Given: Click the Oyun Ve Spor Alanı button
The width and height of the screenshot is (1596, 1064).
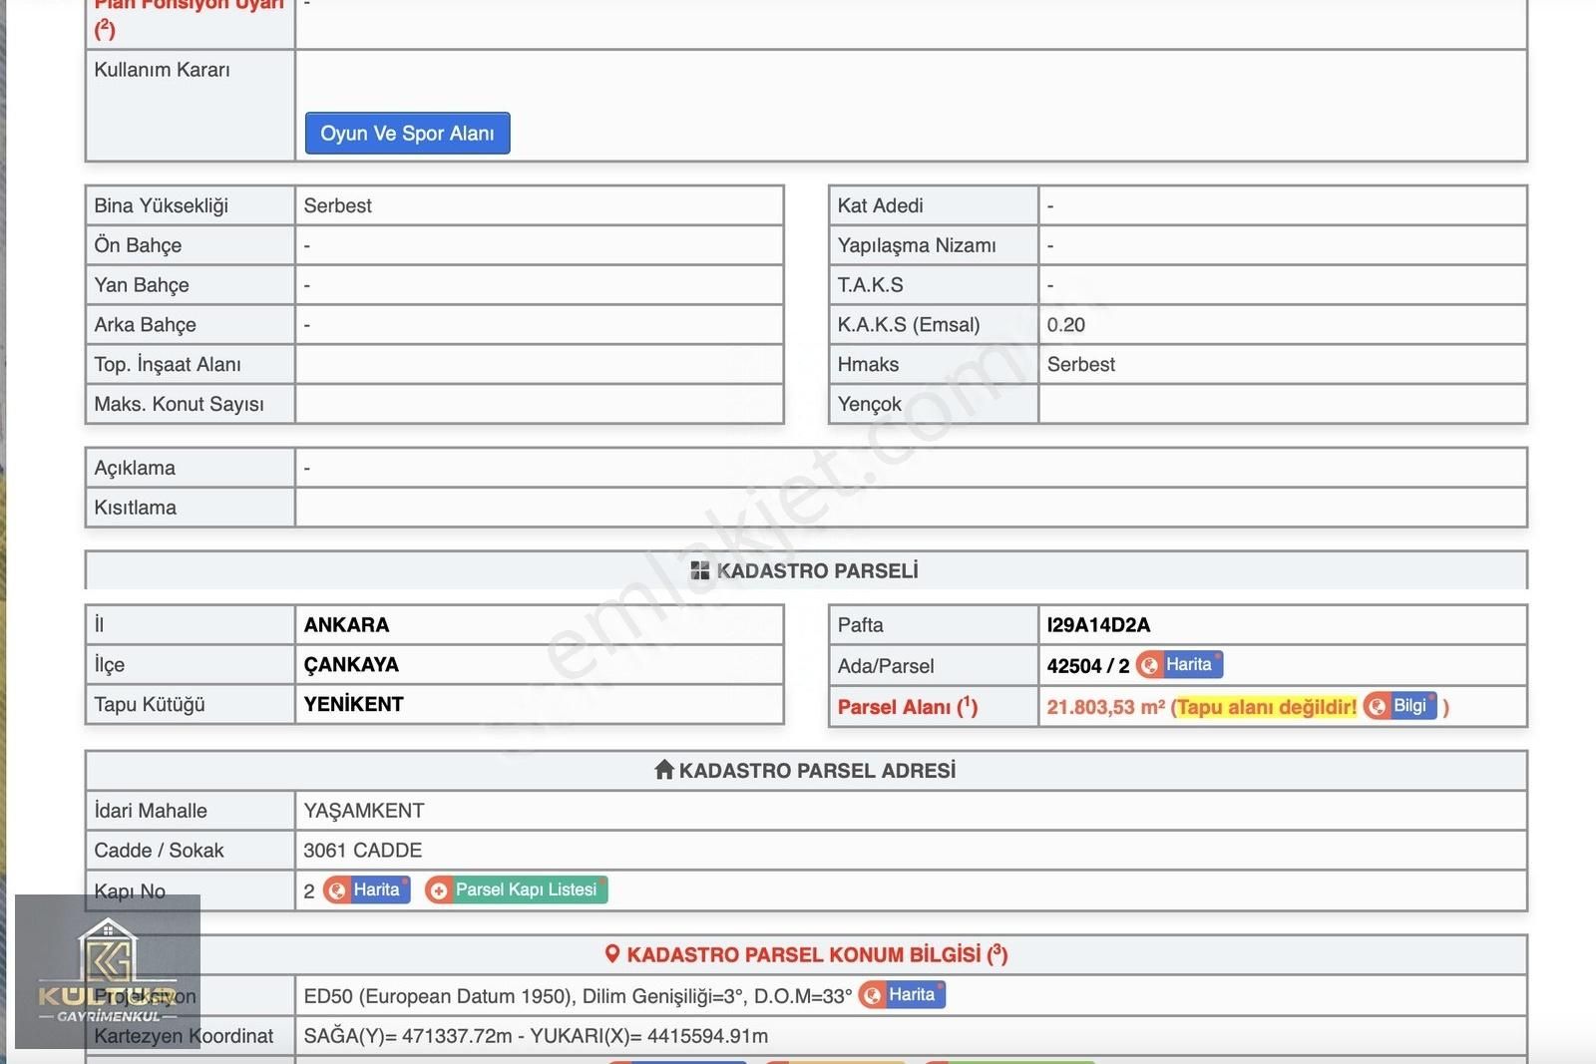Looking at the screenshot, I should (407, 133).
